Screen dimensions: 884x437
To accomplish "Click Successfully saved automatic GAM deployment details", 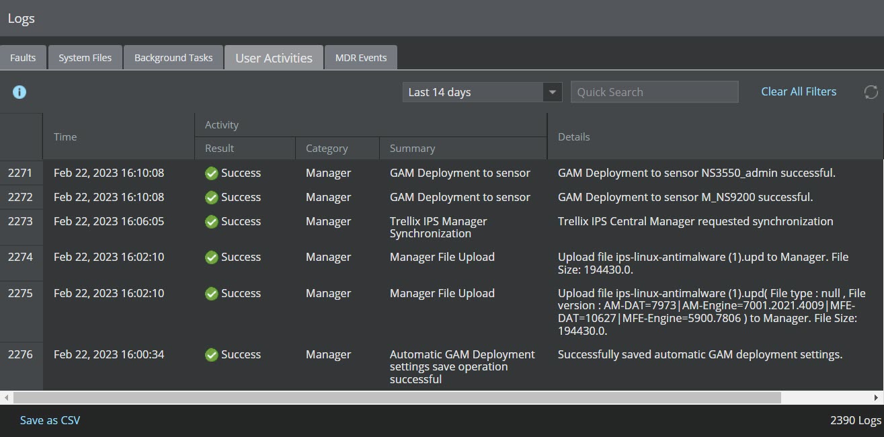I will (x=700, y=354).
